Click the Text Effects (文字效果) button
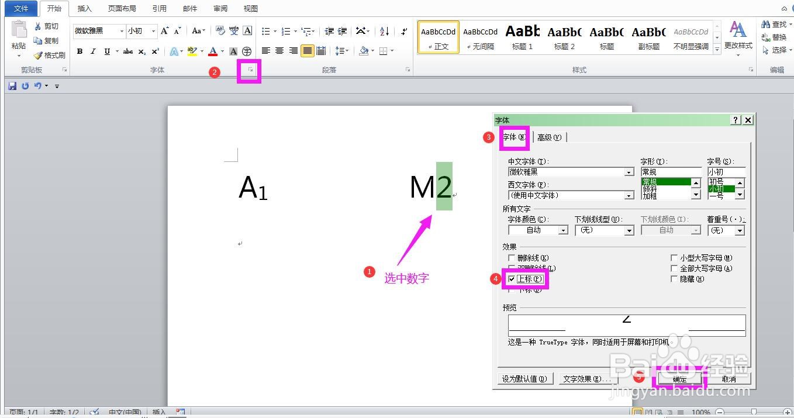The height and width of the screenshot is (418, 794). (x=586, y=379)
